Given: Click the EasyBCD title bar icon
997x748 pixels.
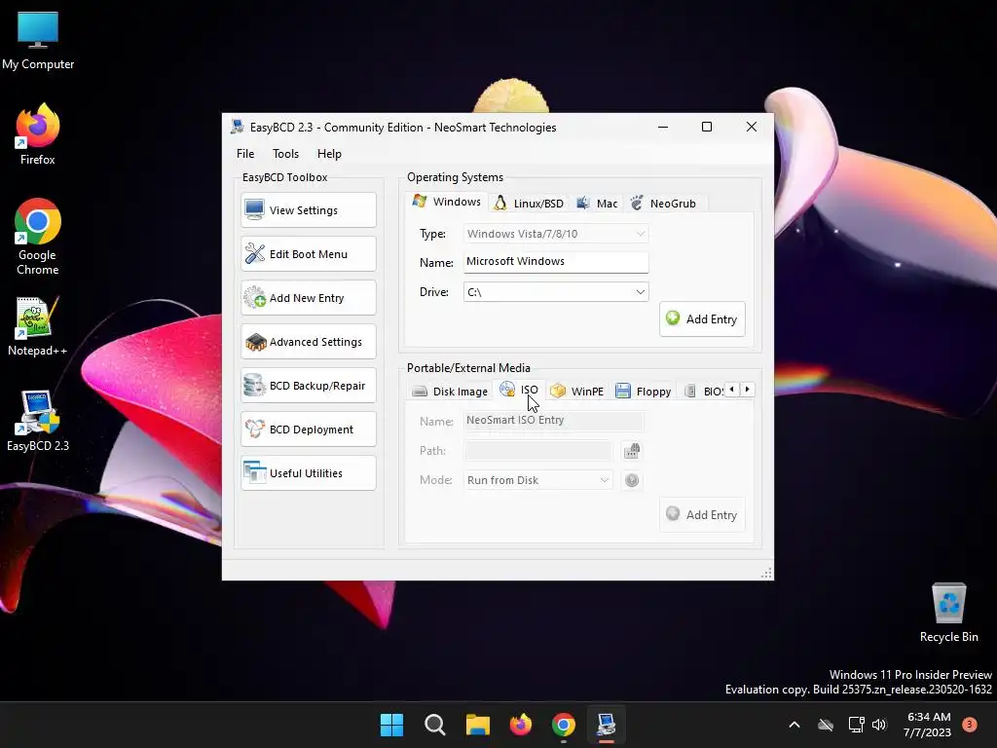Looking at the screenshot, I should (x=238, y=127).
